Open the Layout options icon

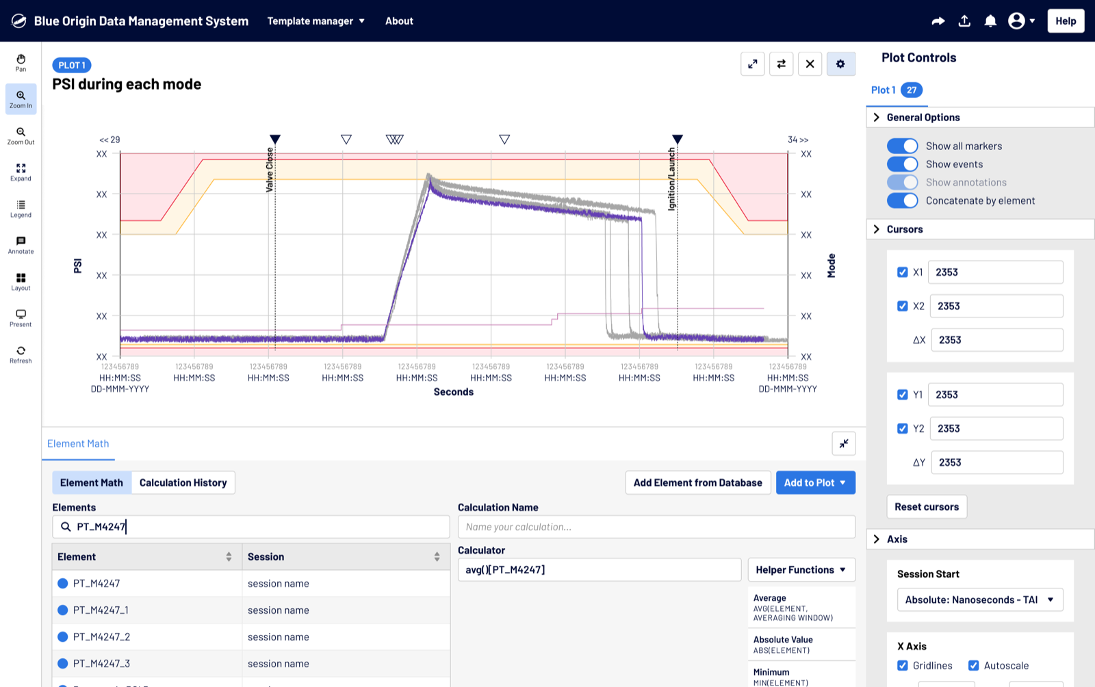pos(21,281)
